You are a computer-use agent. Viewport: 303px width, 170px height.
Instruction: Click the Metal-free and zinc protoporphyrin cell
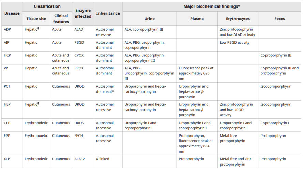coord(237,162)
